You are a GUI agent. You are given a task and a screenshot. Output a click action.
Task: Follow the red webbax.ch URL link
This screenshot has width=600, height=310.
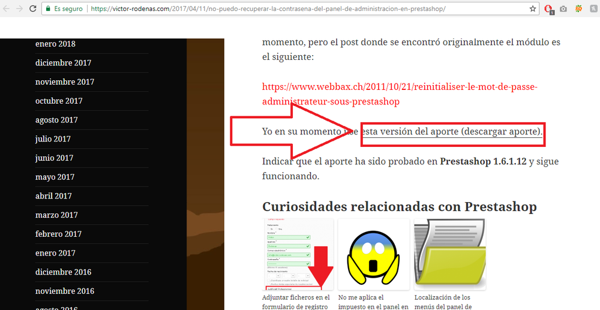(x=400, y=94)
